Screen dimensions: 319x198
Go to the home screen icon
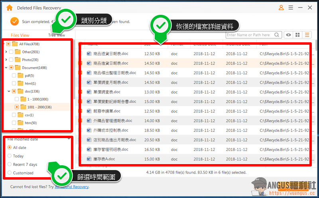[9, 8]
